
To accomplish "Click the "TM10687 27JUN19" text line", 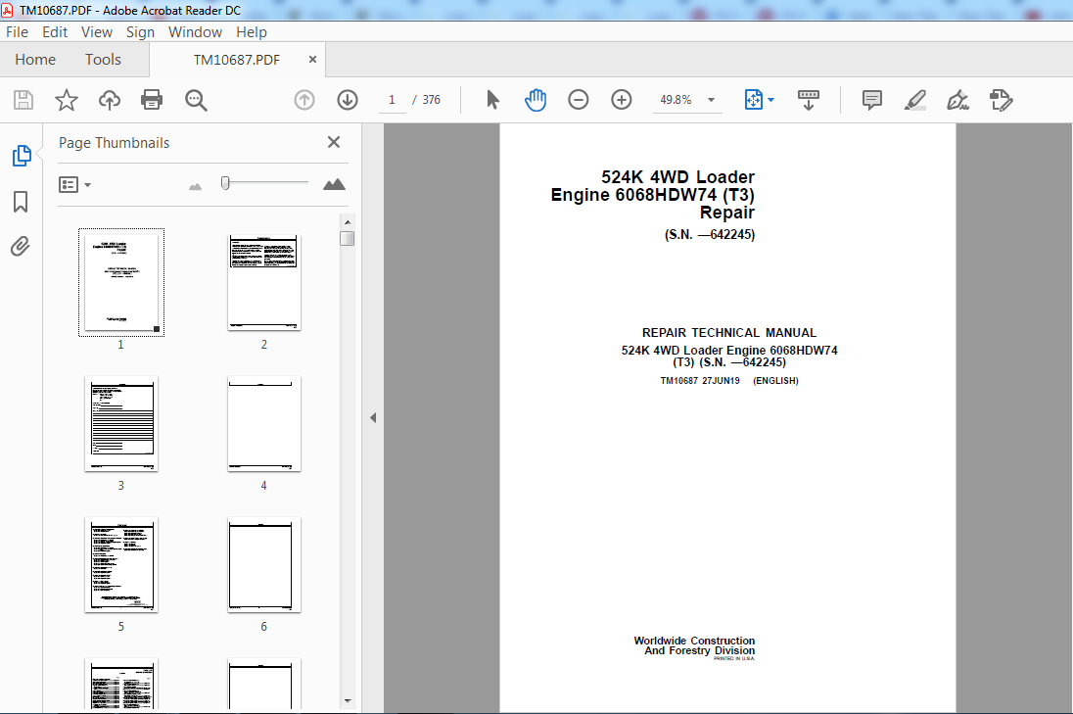I will [699, 381].
